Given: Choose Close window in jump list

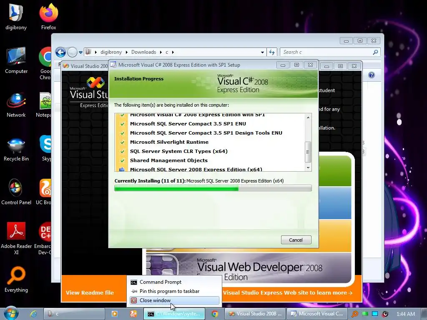Looking at the screenshot, I should (174, 300).
